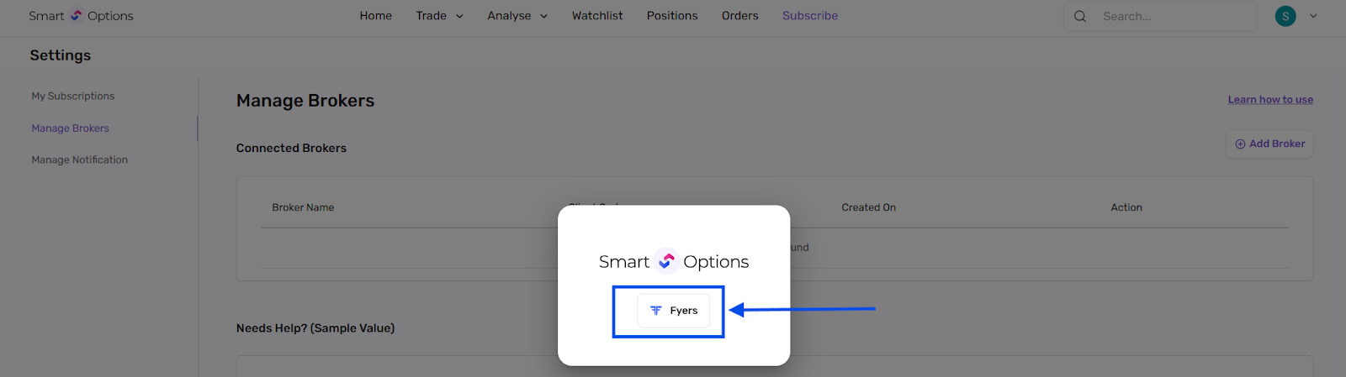The width and height of the screenshot is (1346, 377).
Task: Click the Add Broker button
Action: pos(1269,144)
